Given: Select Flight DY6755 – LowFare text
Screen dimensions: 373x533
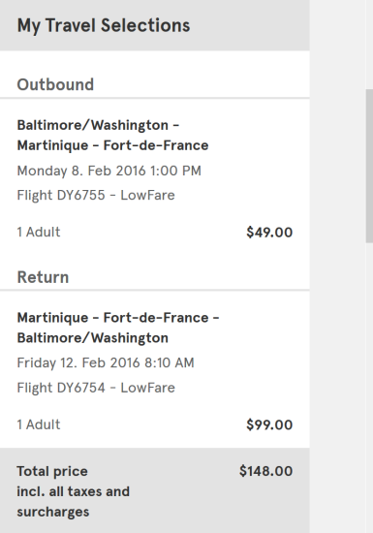Looking at the screenshot, I should tap(96, 195).
